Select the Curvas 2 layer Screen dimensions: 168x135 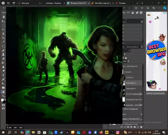point(132,77)
